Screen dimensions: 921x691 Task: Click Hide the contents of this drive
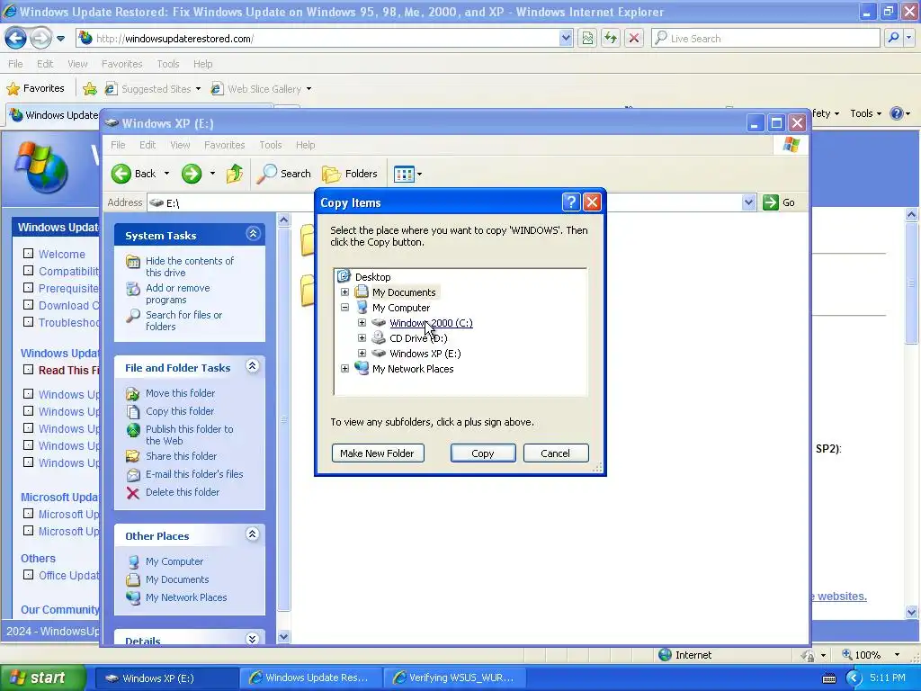(x=189, y=266)
